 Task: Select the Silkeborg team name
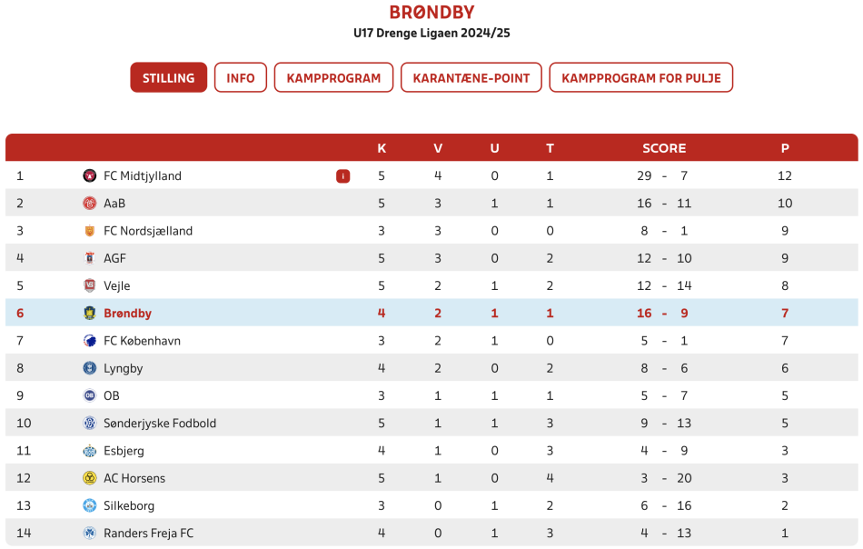129,506
